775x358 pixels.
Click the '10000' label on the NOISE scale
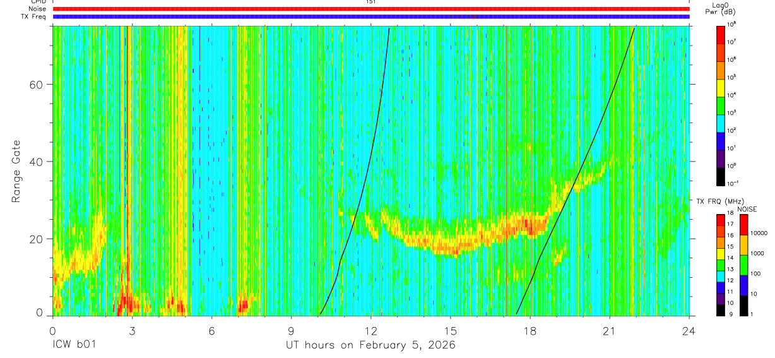pyautogui.click(x=759, y=234)
